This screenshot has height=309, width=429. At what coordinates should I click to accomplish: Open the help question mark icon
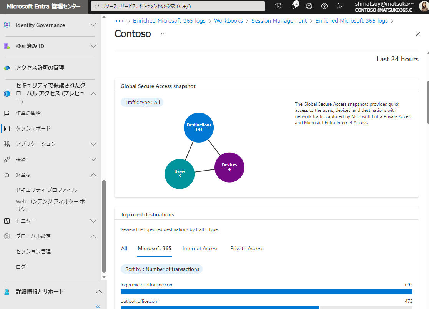pyautogui.click(x=324, y=6)
